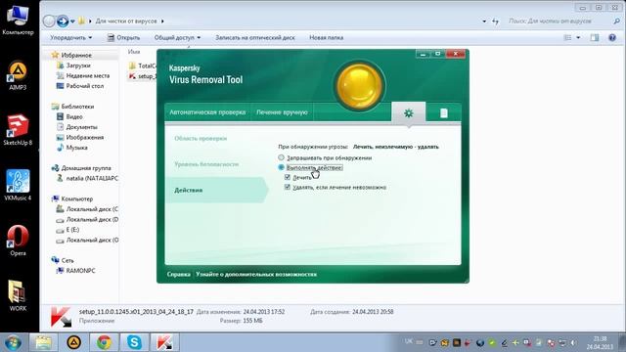
Task: Select Kaspersky taskbar icon
Action: (164, 342)
